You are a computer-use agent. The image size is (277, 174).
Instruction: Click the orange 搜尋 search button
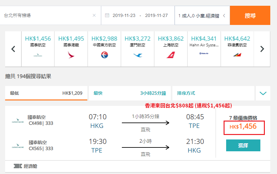[250, 15]
